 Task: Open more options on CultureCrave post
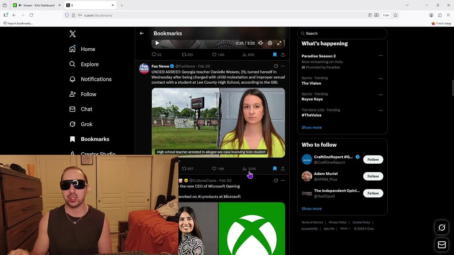[x=283, y=181]
